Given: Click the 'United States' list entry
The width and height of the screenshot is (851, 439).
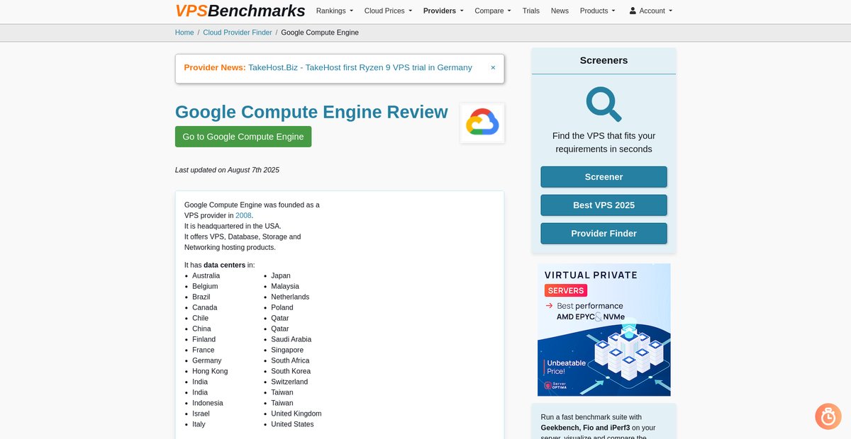Looking at the screenshot, I should pos(292,424).
